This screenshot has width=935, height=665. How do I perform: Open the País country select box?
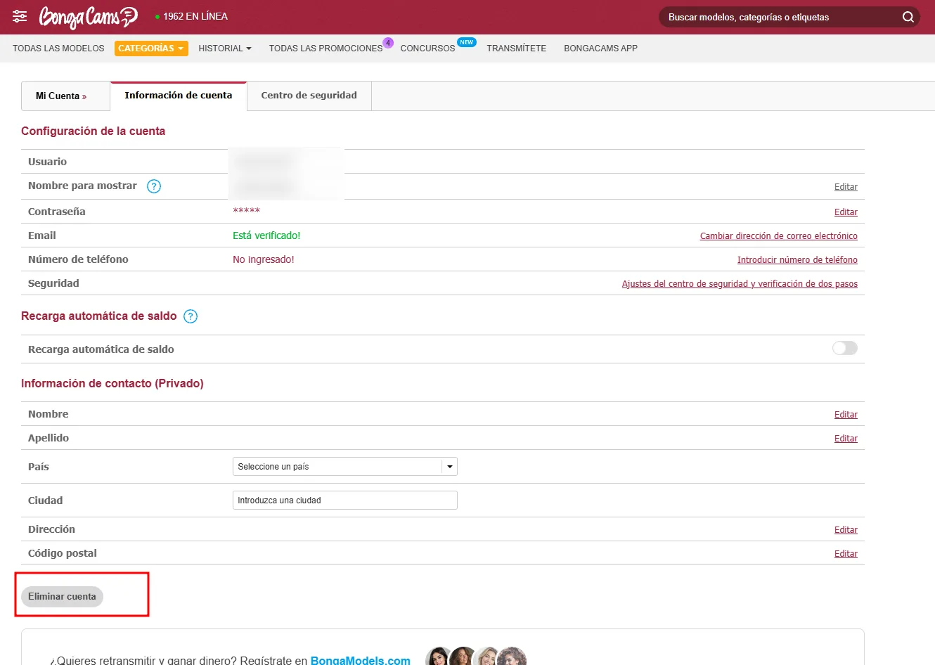tap(345, 467)
